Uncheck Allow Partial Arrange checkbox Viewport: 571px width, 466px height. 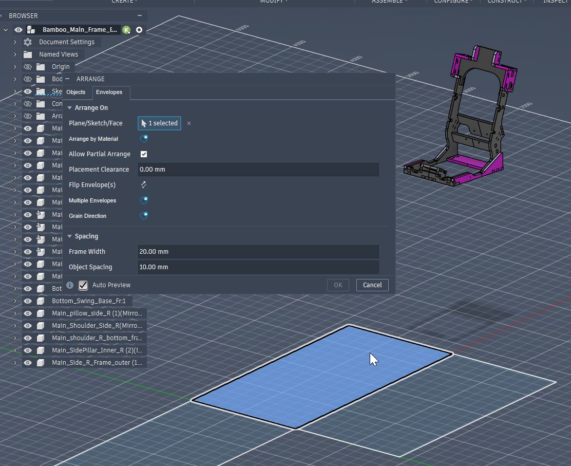(x=144, y=154)
